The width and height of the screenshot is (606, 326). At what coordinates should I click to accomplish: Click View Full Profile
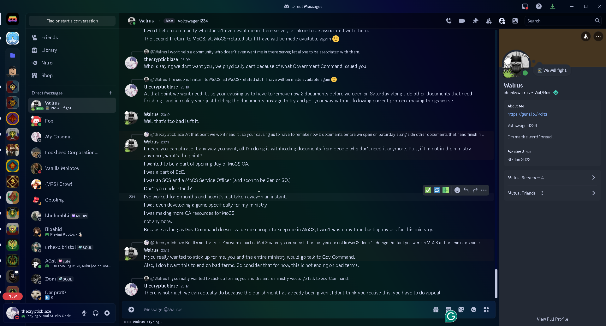[552, 319]
